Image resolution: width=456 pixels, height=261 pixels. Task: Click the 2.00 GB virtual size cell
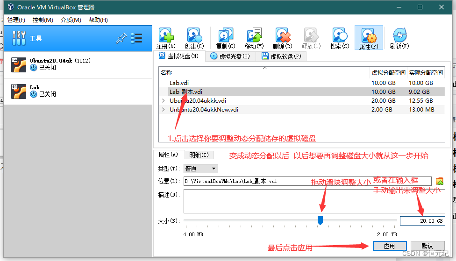382,110
